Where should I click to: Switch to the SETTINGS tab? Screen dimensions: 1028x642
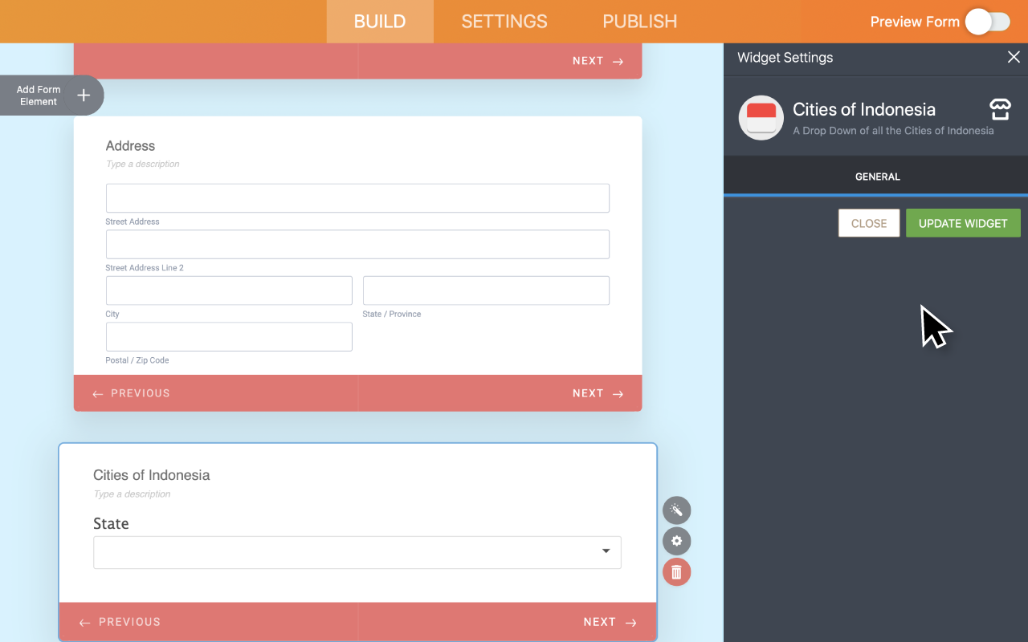[x=504, y=22]
